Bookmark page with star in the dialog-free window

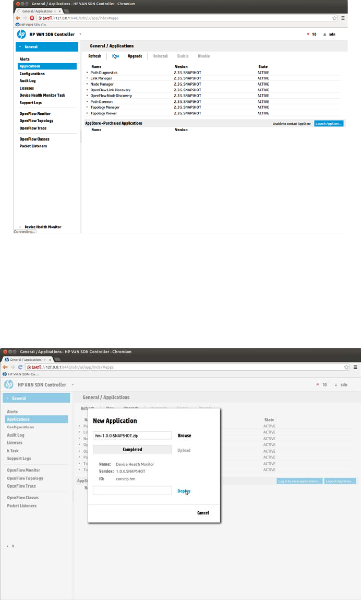[334, 18]
